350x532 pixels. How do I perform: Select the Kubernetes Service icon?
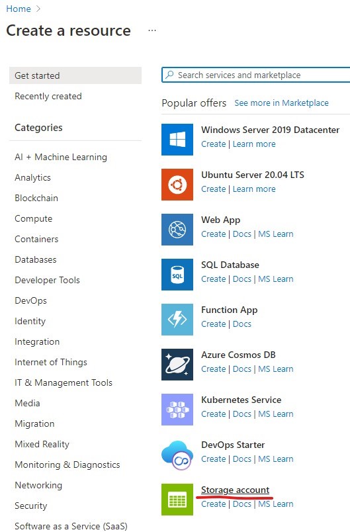(x=177, y=410)
